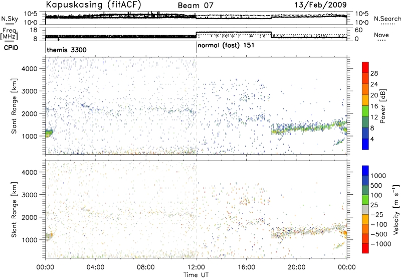Select the "-25" label on Velocity color bar
Viewport: 401px width, 278px height.
[x=377, y=215]
